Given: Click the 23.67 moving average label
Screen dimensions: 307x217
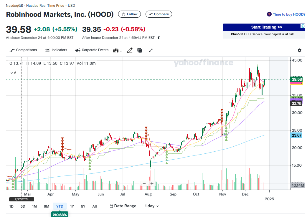Looking at the screenshot, I should 296,135.
